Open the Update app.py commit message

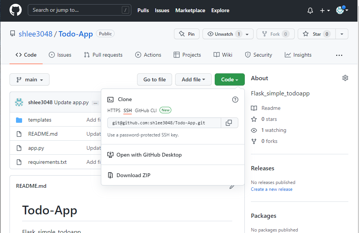[x=71, y=102]
